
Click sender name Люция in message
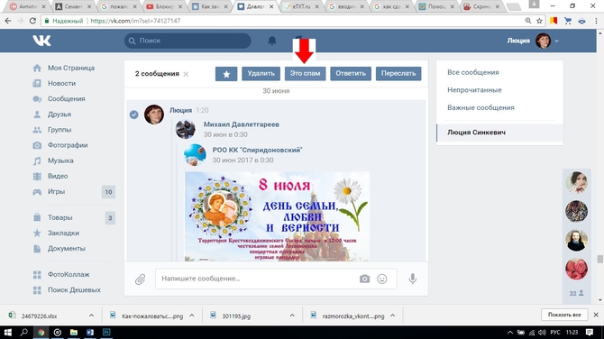[180, 110]
